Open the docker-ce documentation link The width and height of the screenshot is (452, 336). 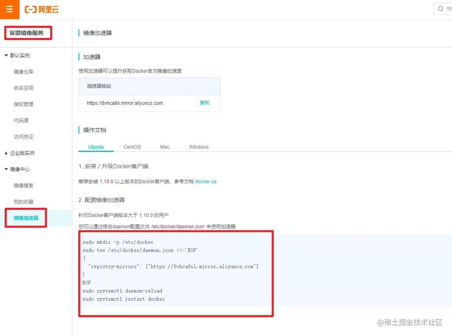(x=206, y=182)
